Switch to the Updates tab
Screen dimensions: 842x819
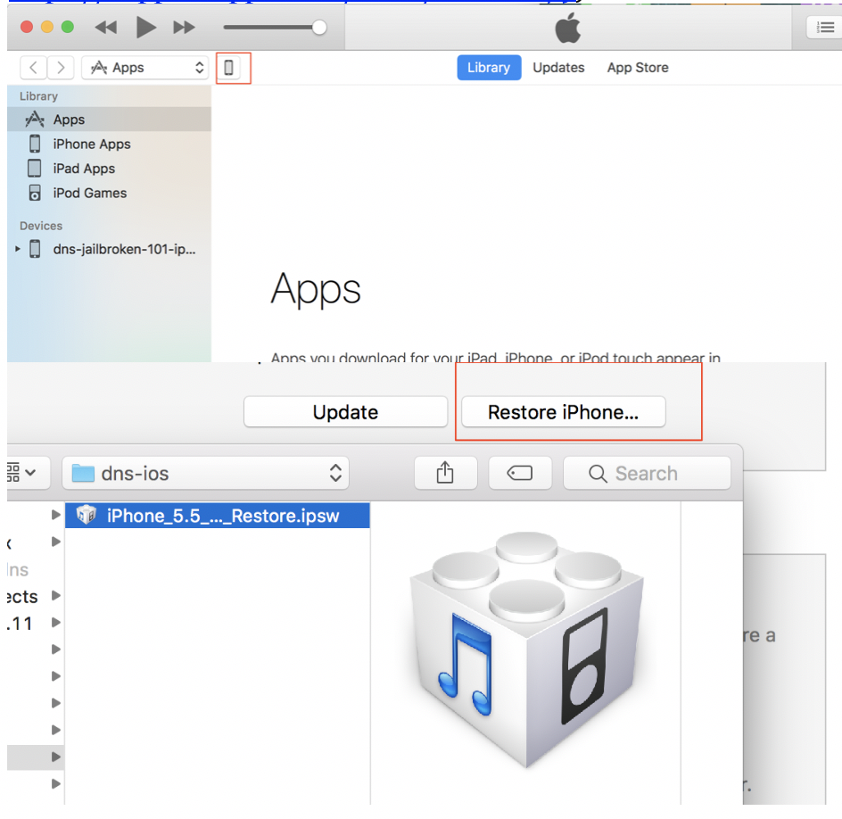click(558, 68)
